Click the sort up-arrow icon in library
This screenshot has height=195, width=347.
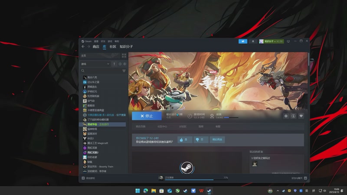(114, 64)
